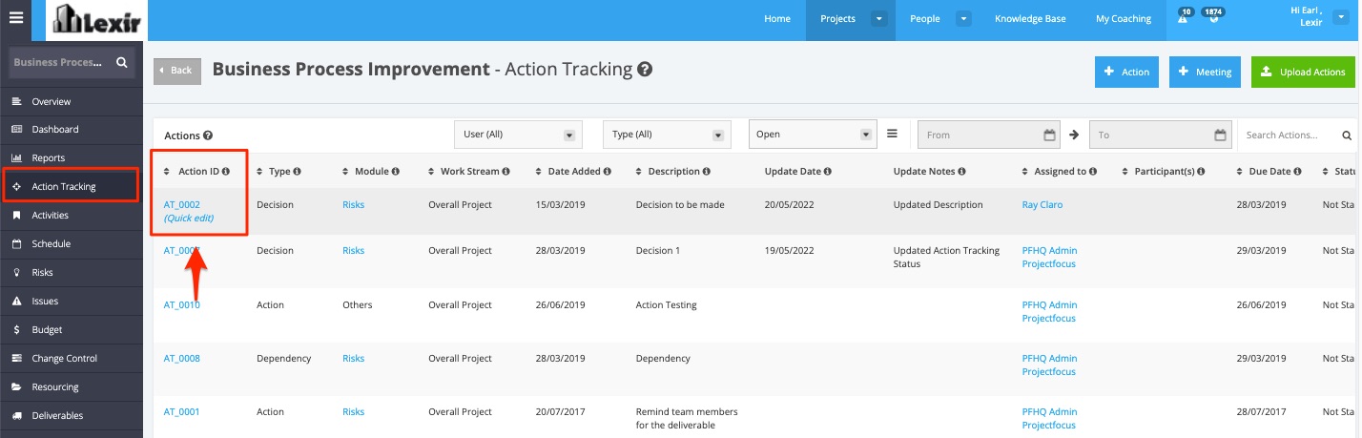This screenshot has width=1362, height=438.
Task: Click the Search Actions magnifier icon
Action: pos(1347,136)
